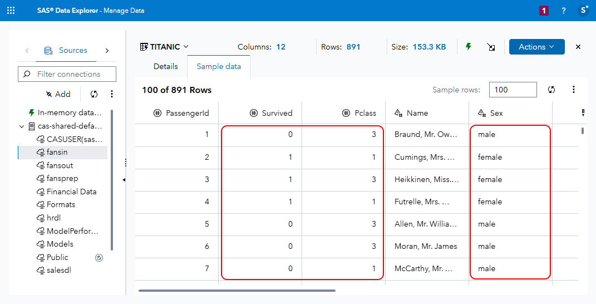Go to next pane with right chevron

point(107,50)
